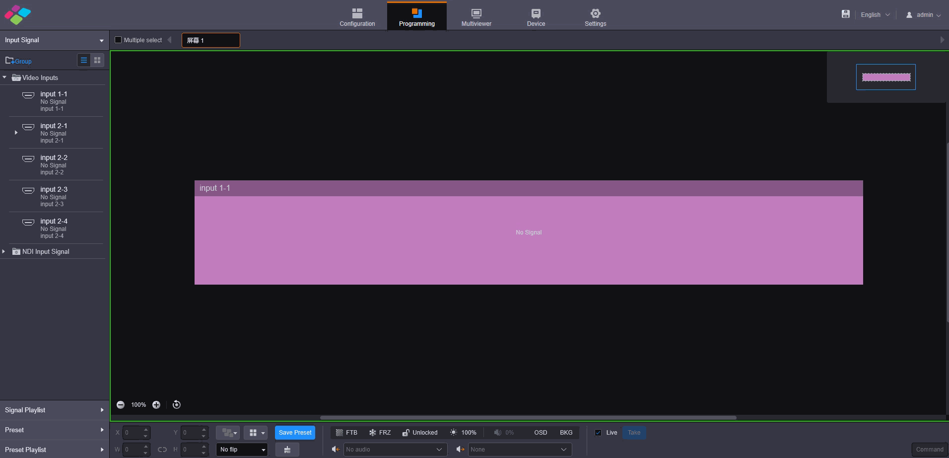The image size is (949, 458).
Task: Toggle FRZ freeze
Action: (380, 433)
